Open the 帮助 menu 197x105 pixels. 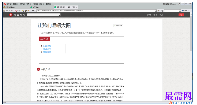coord(48,4)
